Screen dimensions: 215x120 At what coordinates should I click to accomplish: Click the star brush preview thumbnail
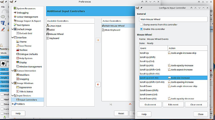pyautogui.click(x=3, y=63)
